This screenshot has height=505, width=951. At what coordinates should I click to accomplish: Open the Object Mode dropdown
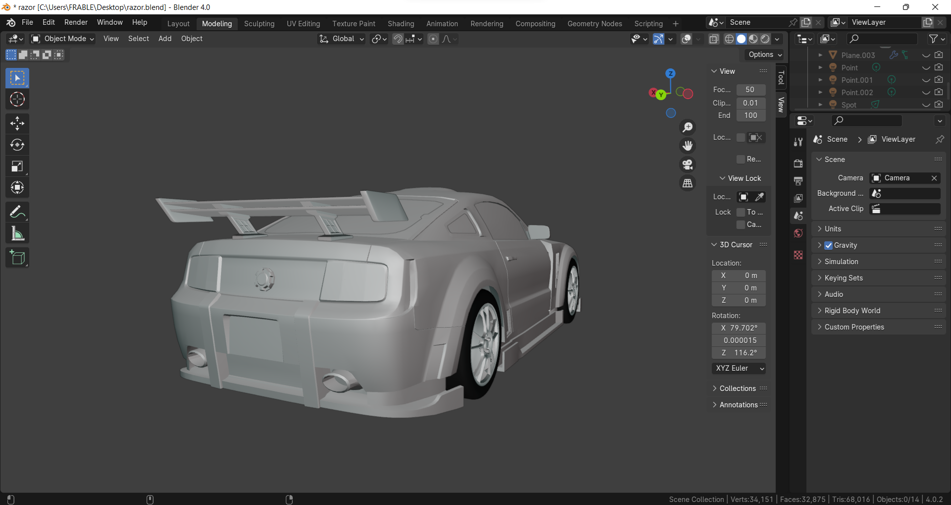coord(62,39)
